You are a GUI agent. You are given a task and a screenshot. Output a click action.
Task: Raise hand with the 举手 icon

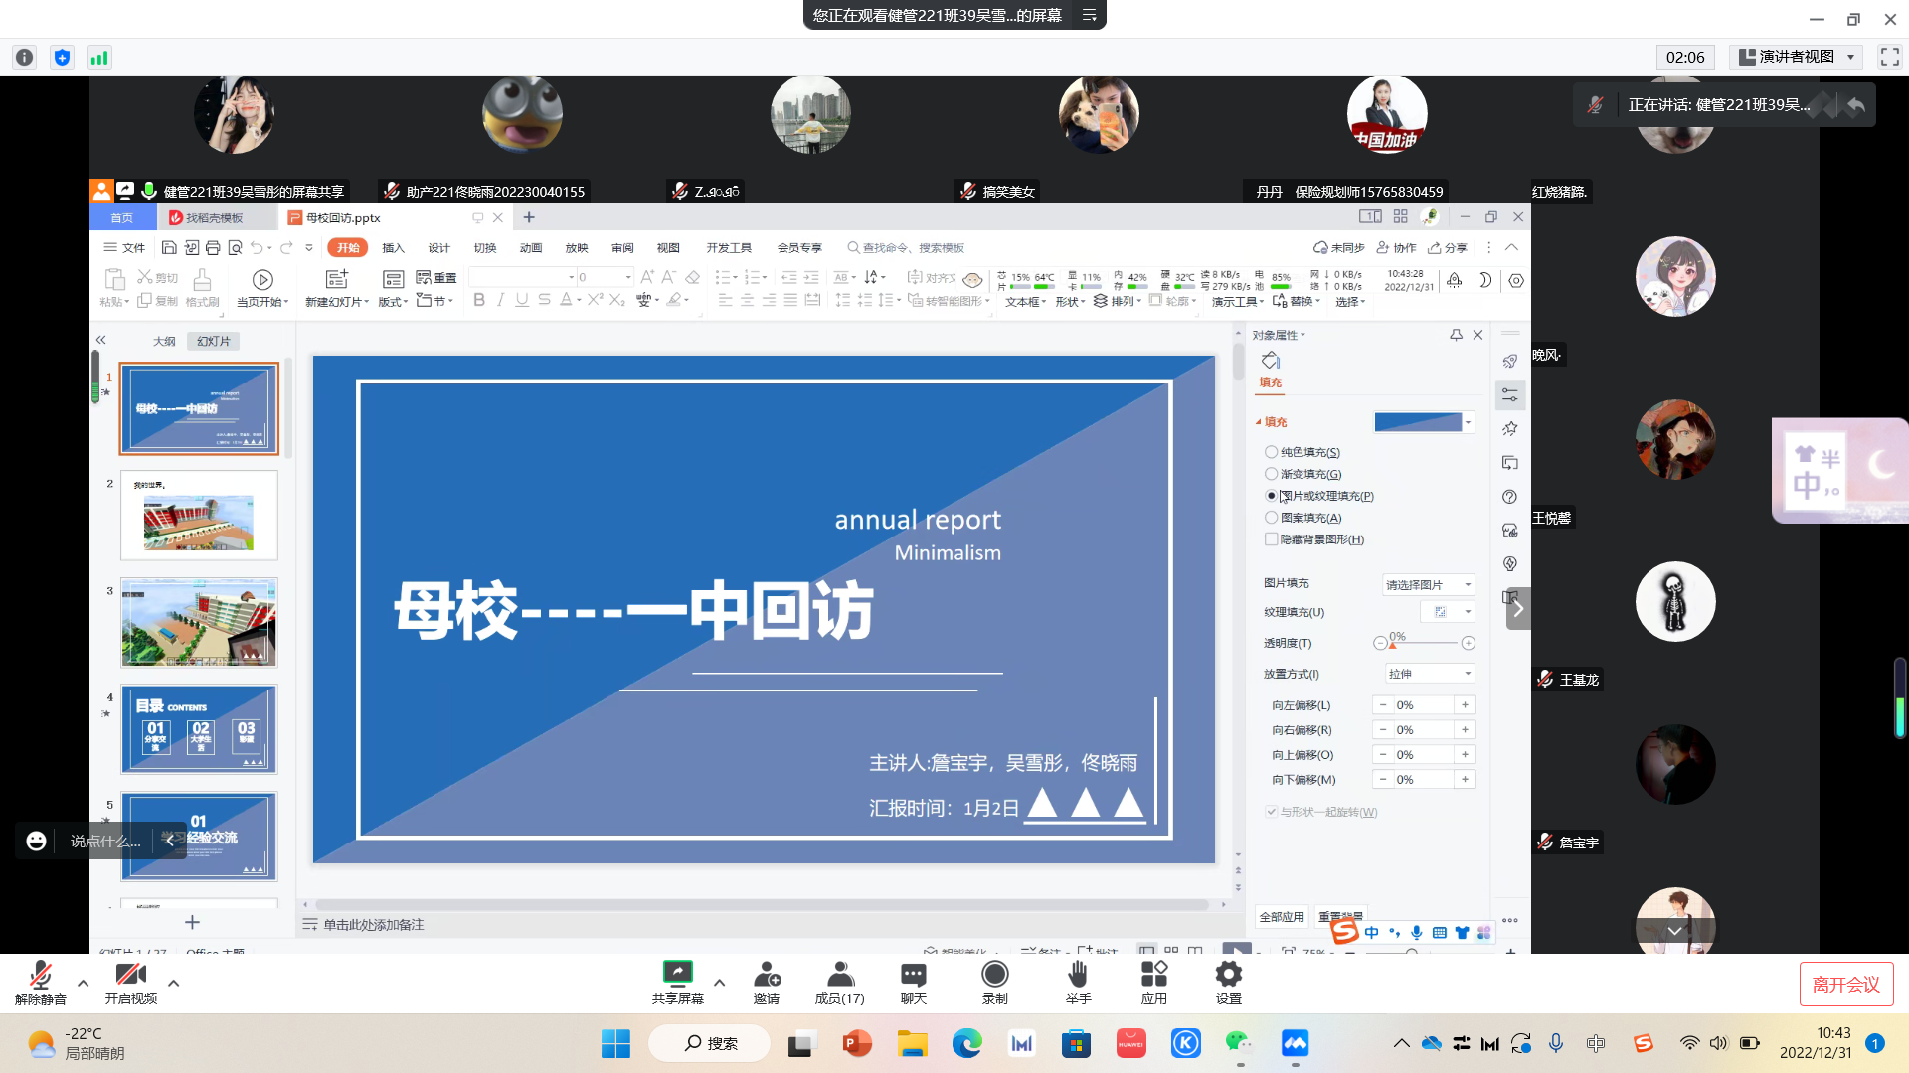pos(1078,973)
